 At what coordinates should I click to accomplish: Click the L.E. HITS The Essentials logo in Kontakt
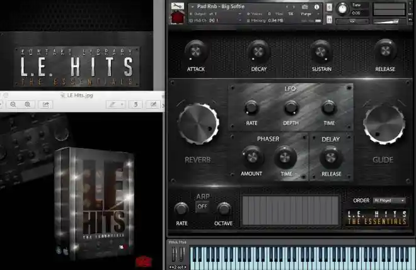(x=377, y=217)
